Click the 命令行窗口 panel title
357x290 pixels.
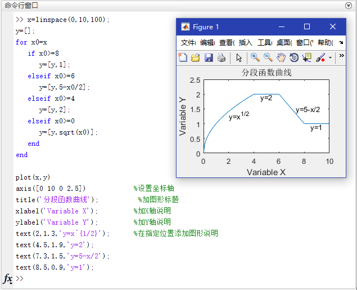tap(21, 6)
